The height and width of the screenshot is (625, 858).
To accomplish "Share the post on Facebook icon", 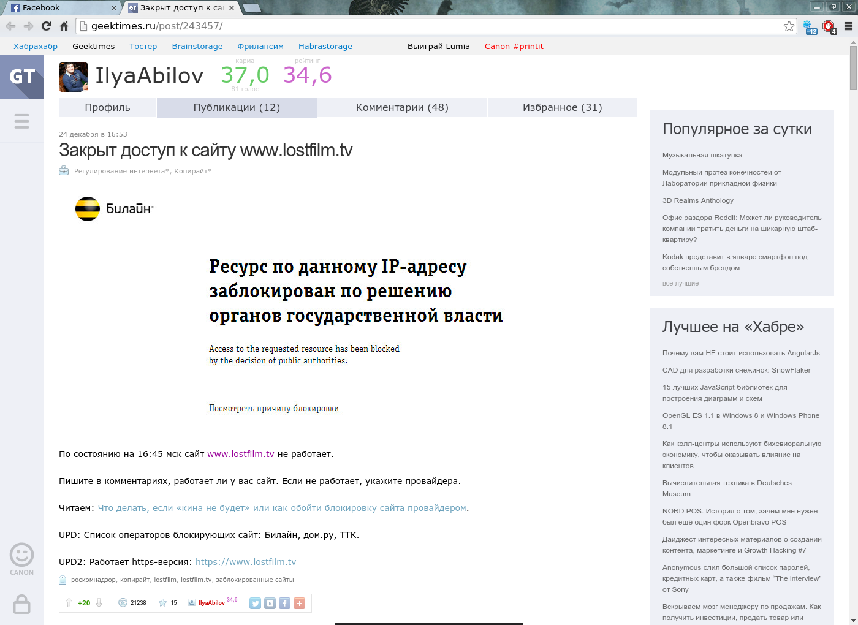I will [x=285, y=604].
